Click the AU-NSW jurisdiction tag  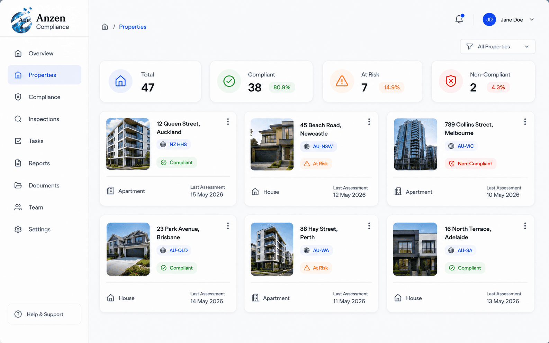pyautogui.click(x=318, y=147)
